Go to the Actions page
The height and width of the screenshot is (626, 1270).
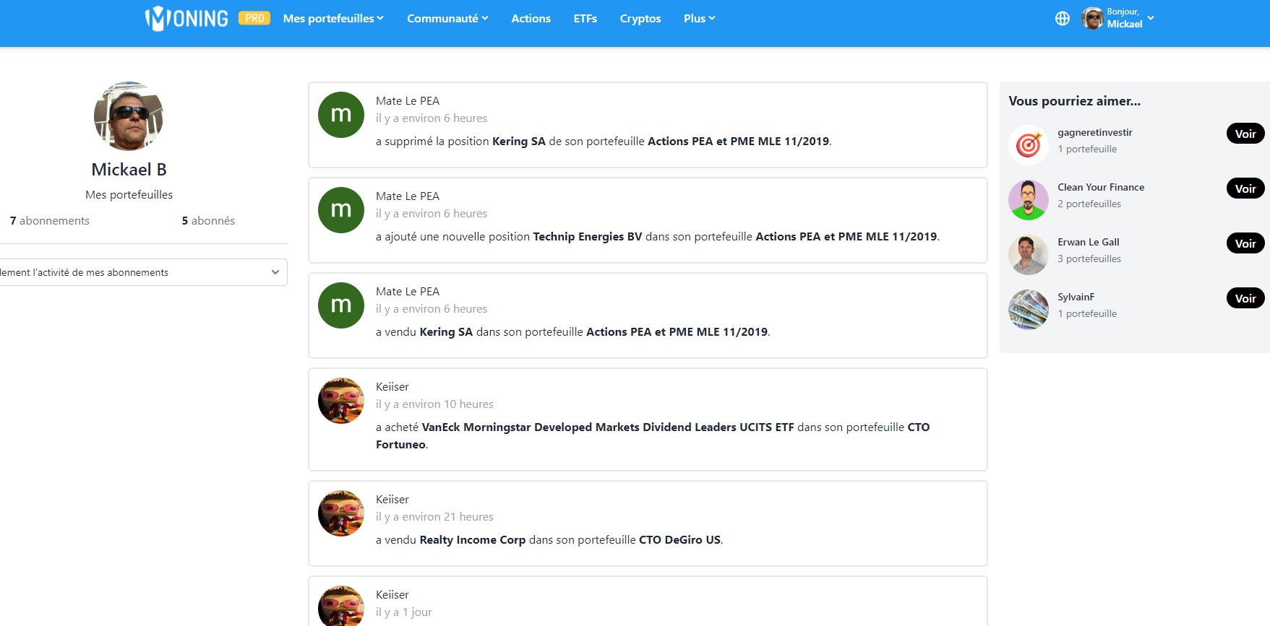click(531, 18)
